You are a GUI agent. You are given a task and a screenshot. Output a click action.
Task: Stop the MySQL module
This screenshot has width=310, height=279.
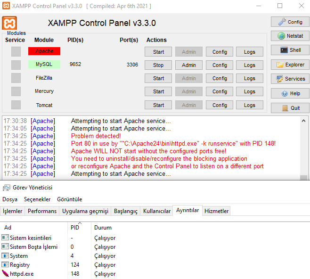click(158, 65)
